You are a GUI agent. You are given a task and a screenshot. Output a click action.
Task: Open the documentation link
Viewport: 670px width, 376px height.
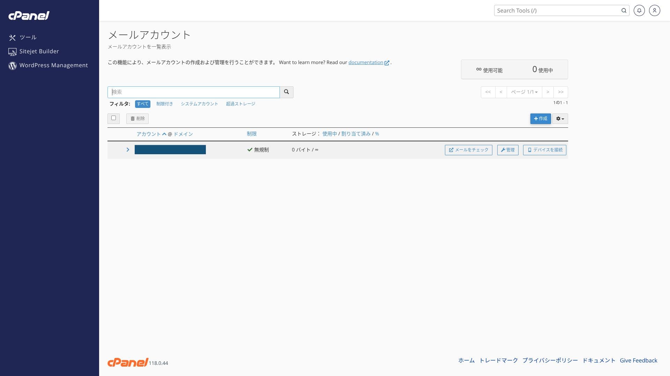point(365,62)
